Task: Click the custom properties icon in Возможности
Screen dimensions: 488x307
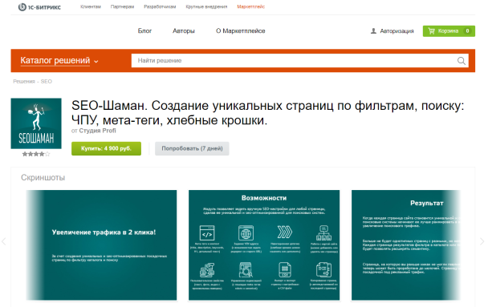Action: coord(207,269)
